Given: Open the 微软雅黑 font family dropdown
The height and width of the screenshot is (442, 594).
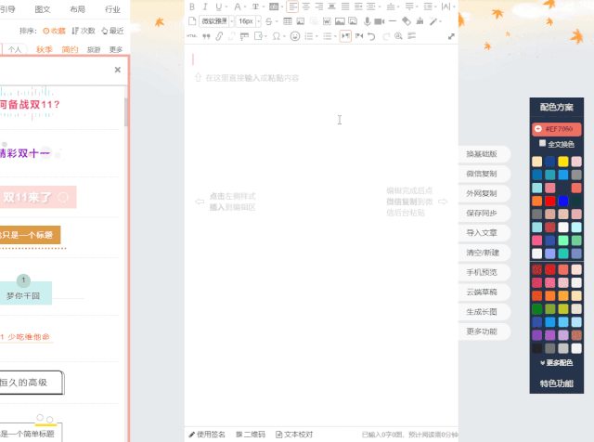Looking at the screenshot, I should [215, 20].
